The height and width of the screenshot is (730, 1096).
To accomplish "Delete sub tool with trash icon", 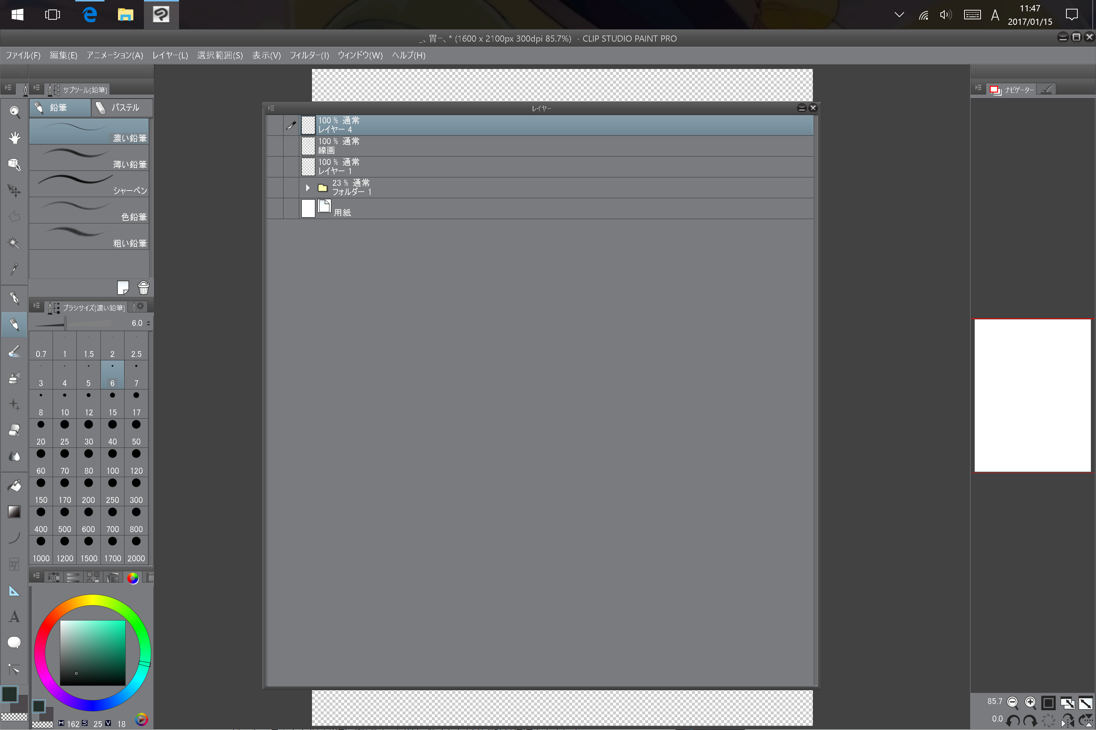I will (144, 288).
